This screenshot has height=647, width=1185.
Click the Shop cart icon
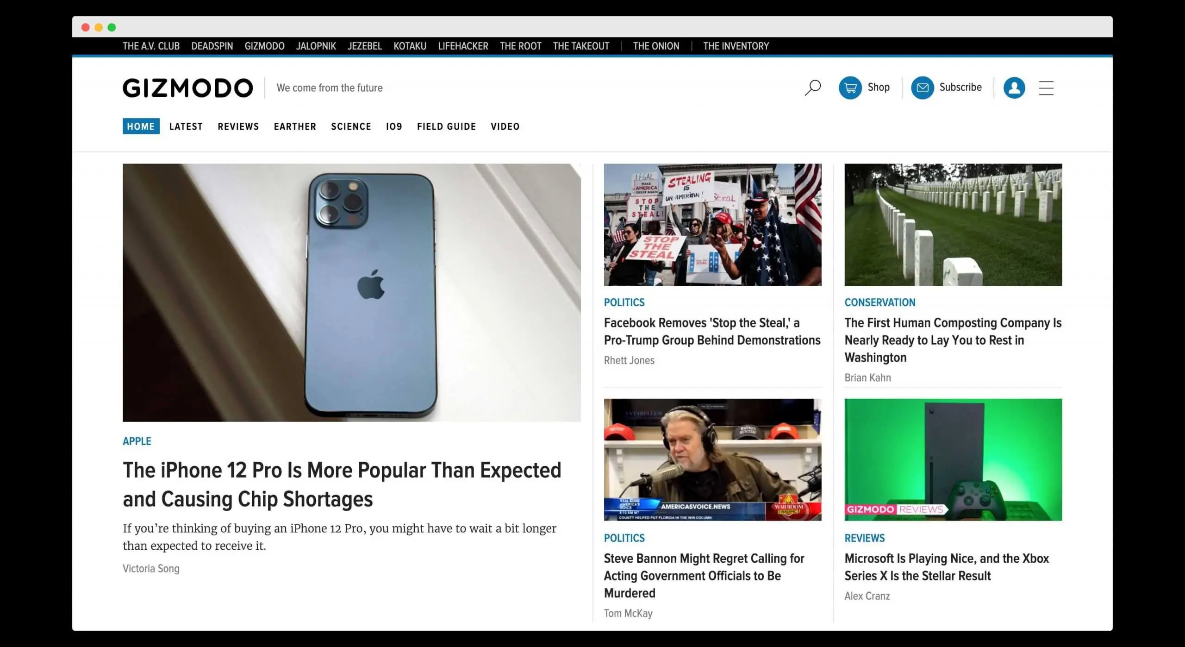click(851, 88)
